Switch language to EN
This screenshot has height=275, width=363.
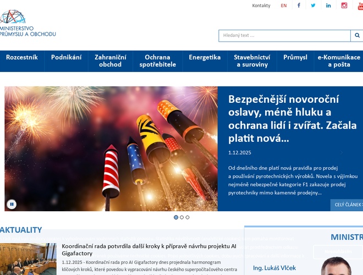[x=284, y=5]
